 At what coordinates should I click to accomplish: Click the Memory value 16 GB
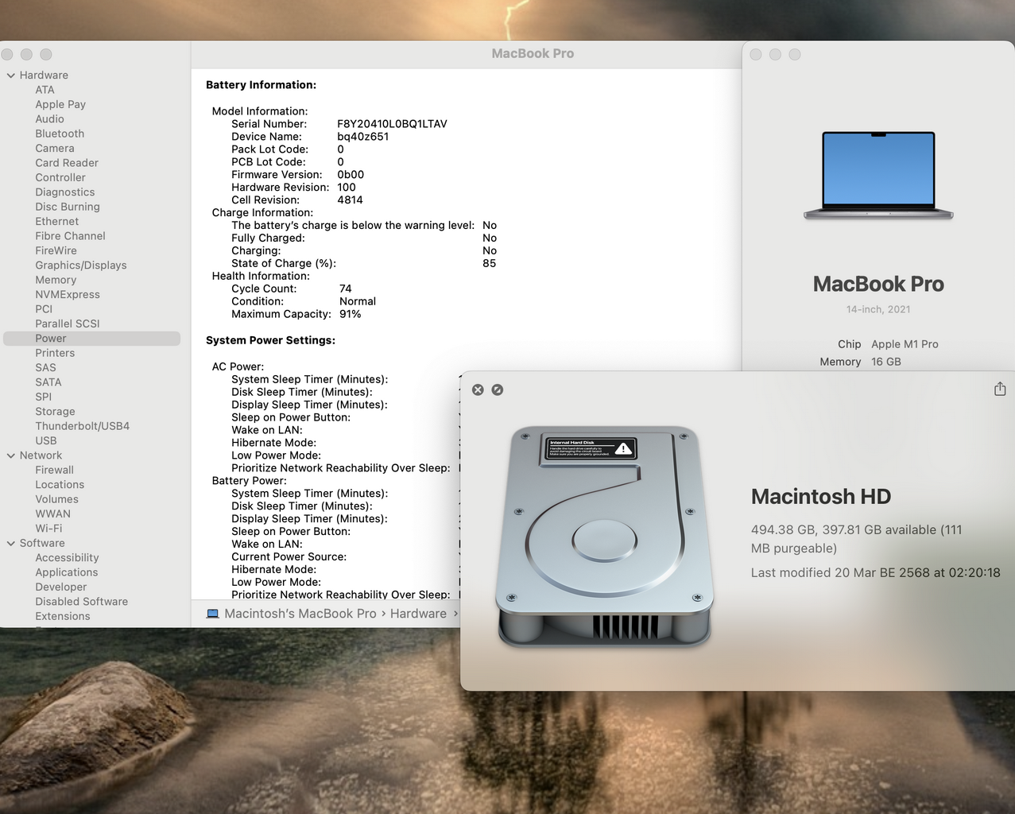point(886,362)
